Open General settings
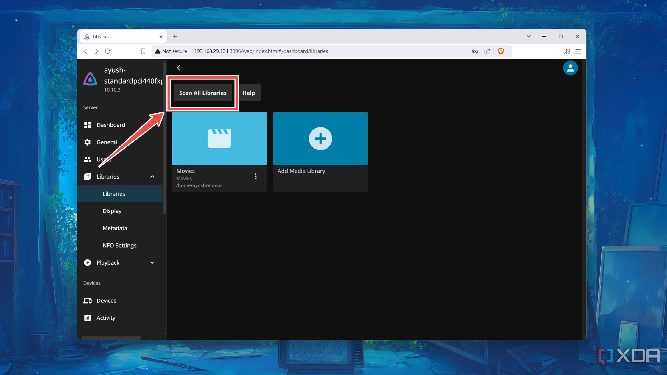The image size is (667, 375). (x=106, y=141)
